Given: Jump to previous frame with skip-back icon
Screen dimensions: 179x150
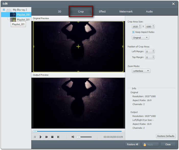Looking at the screenshot, I should (35, 137).
